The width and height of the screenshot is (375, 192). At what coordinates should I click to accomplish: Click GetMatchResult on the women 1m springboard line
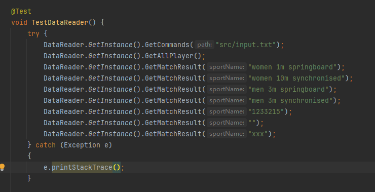173,67
